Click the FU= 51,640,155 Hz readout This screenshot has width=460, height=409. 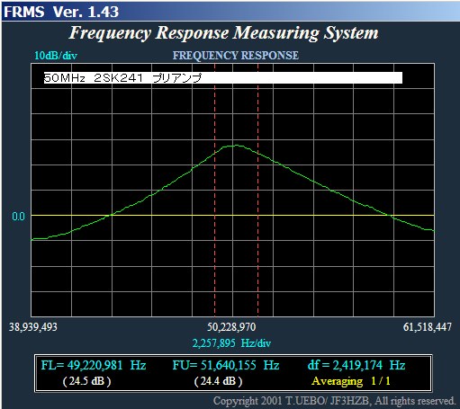coord(226,365)
